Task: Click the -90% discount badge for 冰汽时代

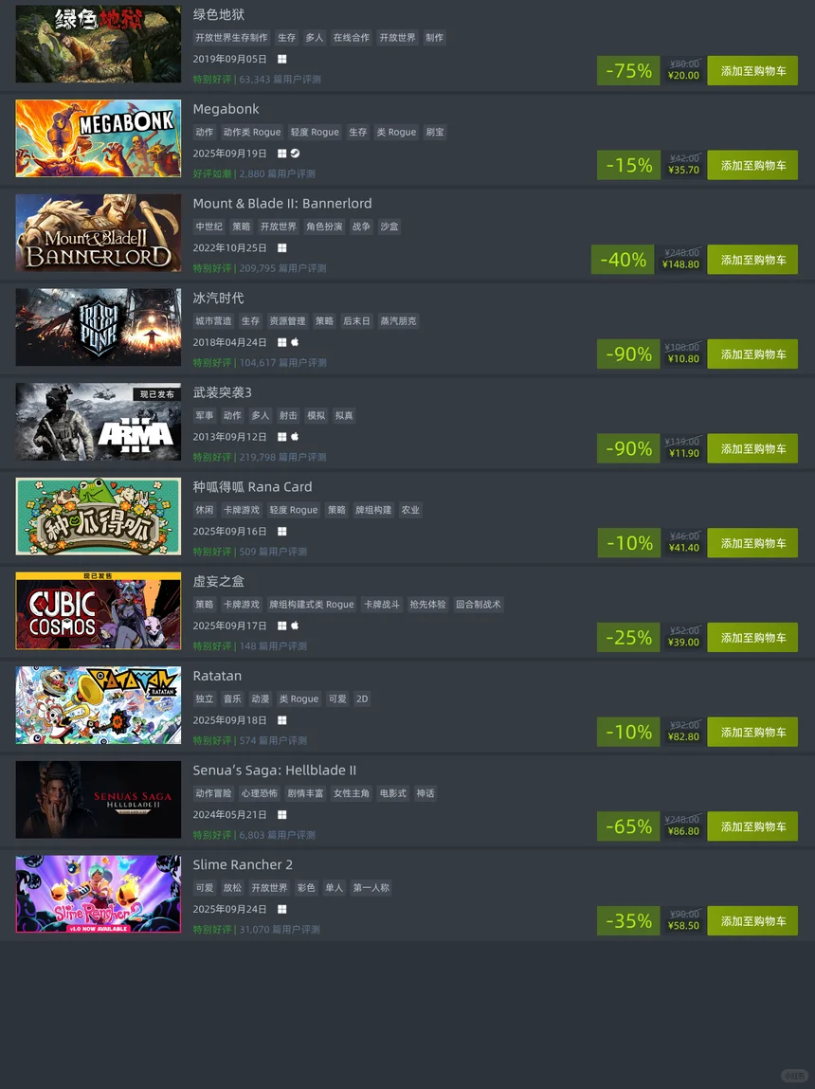Action: pos(628,354)
